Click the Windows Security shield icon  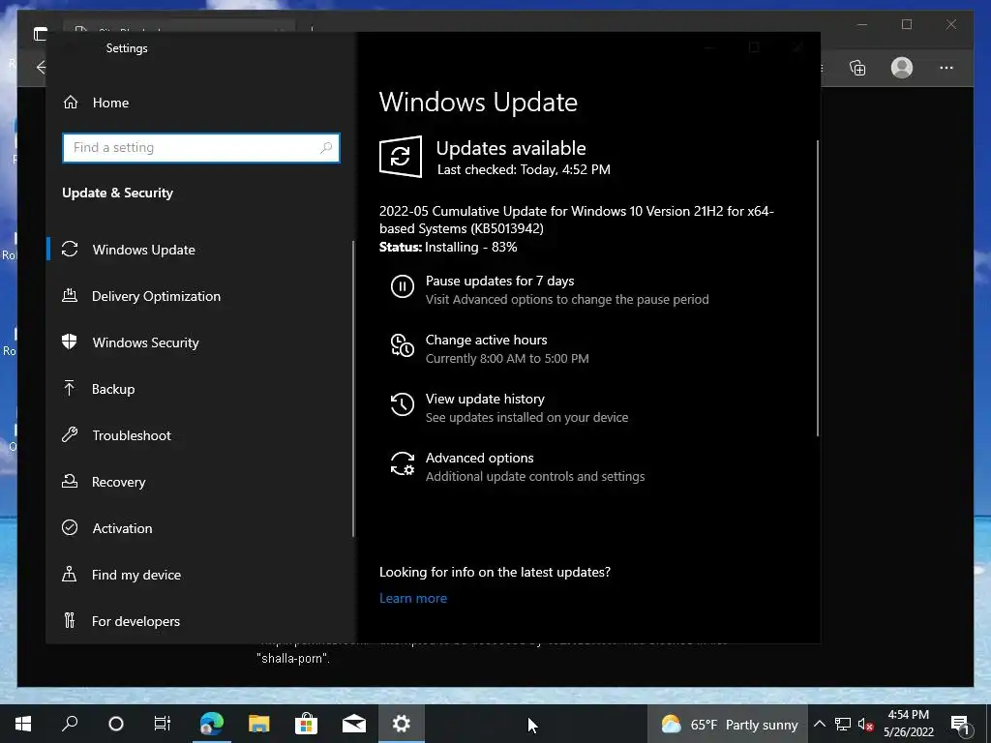70,342
